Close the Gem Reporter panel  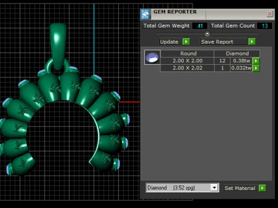click(270, 14)
